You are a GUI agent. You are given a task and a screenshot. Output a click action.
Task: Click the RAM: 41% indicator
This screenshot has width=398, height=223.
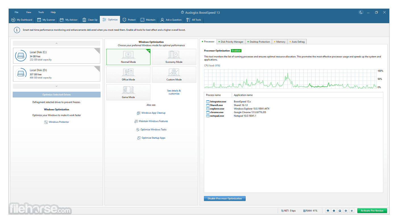(310, 211)
